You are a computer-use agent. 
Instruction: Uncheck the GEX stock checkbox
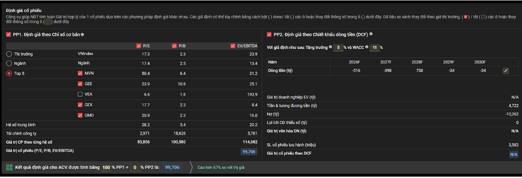80,105
